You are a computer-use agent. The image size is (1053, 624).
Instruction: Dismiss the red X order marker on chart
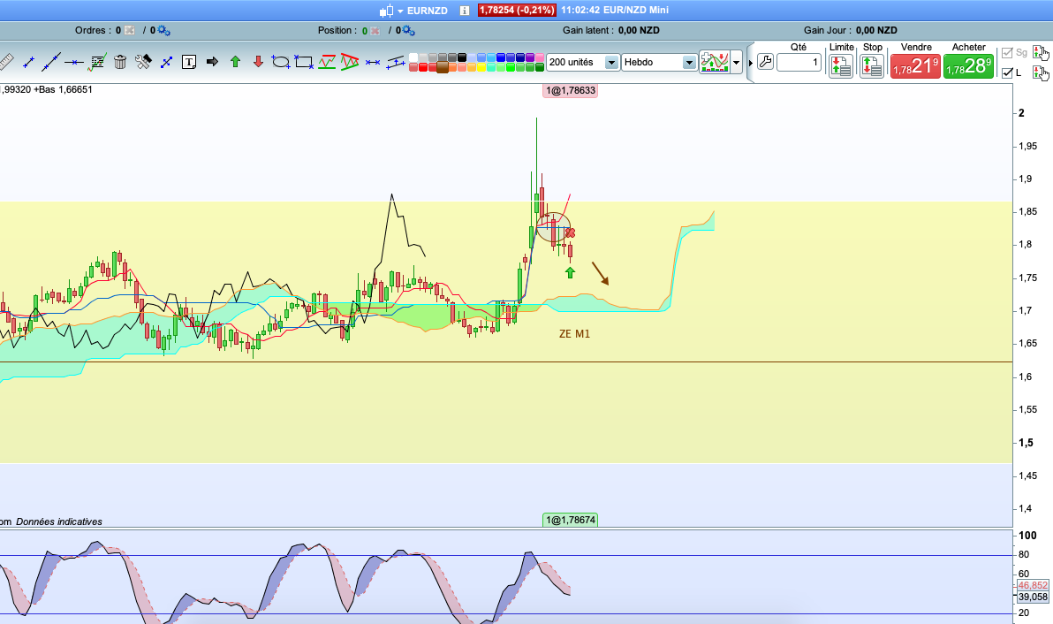[x=570, y=233]
